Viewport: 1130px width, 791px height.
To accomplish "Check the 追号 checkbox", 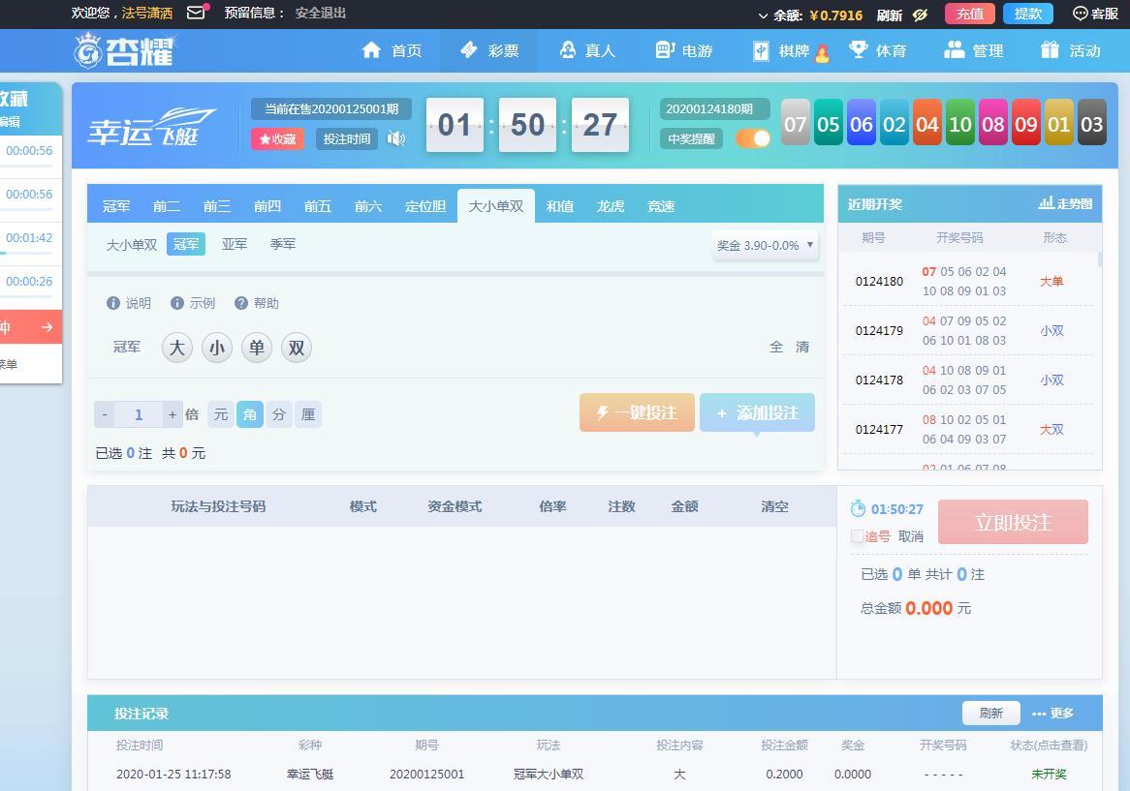I will point(857,535).
